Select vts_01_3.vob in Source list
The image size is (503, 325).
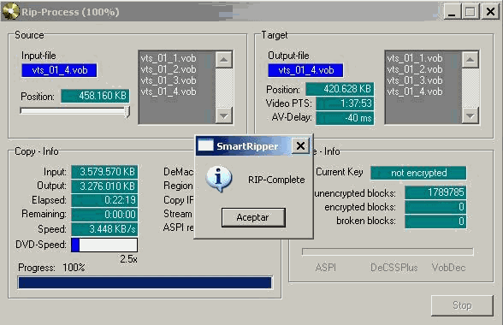[169, 80]
